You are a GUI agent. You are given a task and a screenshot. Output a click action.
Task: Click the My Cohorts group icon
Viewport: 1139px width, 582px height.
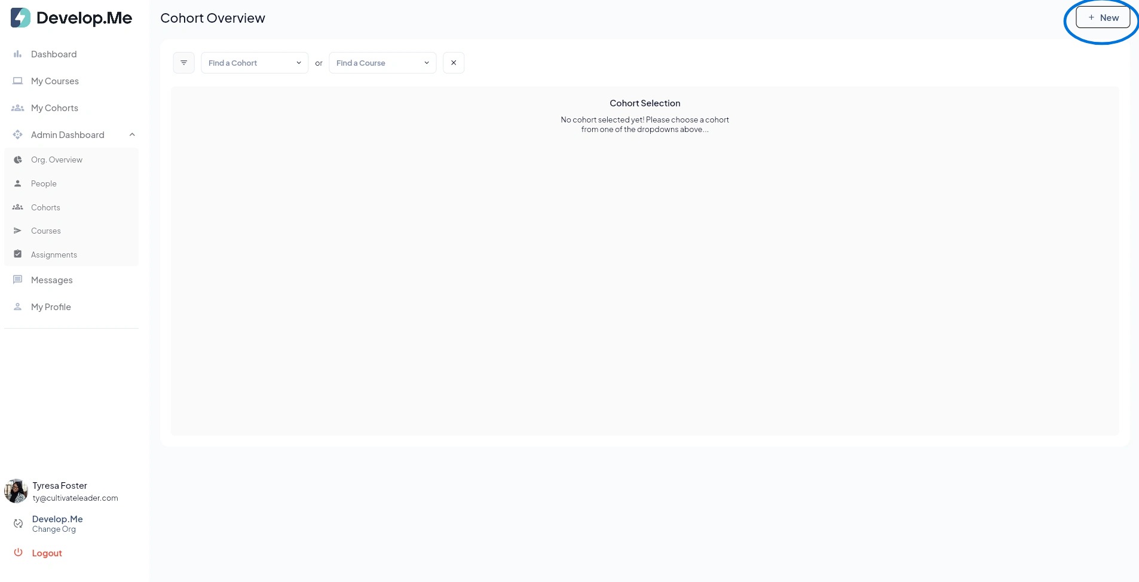[x=18, y=108]
